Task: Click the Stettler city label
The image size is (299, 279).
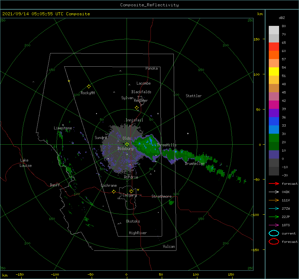Action: (x=194, y=96)
